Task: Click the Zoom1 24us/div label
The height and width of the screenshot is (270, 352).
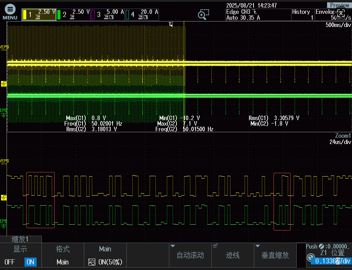Action: coord(340,139)
